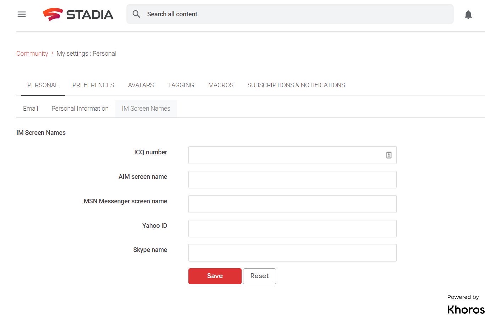The height and width of the screenshot is (319, 485).
Task: Click the Khoros logo
Action: click(x=465, y=309)
